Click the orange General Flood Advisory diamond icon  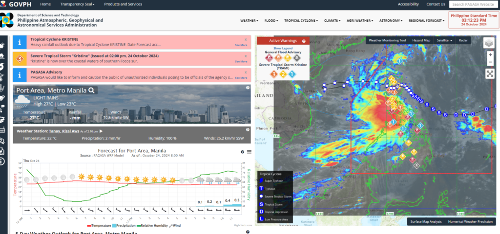pos(278,58)
